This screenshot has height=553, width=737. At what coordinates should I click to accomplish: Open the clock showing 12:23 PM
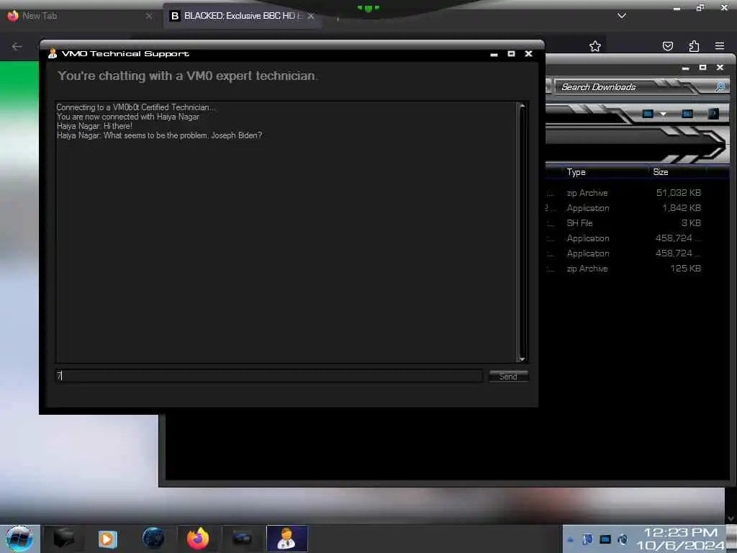(681, 539)
